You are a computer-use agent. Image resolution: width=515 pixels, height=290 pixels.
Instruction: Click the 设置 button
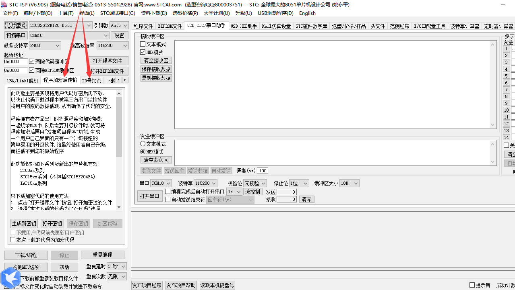[x=120, y=35]
